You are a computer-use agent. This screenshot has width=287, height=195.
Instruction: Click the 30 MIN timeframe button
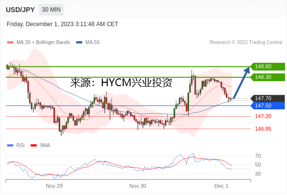[x=51, y=10]
